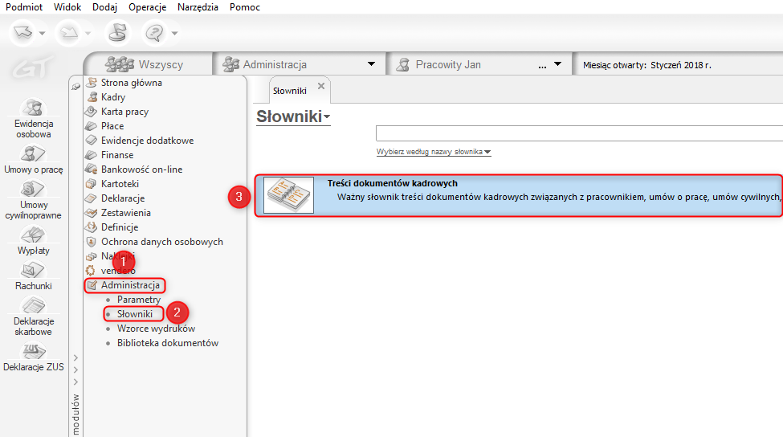Expand the Słowniki heading dropdown
This screenshot has height=437, width=783.
click(x=327, y=116)
